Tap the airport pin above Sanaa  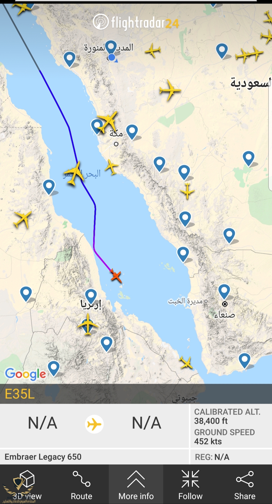click(224, 291)
